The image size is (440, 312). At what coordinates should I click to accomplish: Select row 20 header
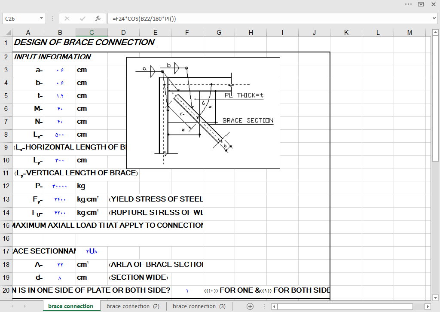point(6,291)
